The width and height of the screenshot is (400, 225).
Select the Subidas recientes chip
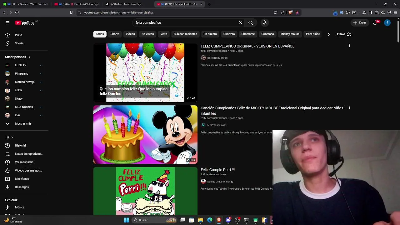185,34
